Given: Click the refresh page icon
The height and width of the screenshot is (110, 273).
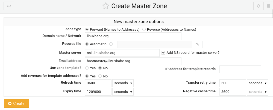Looking at the screenshot, I should pos(258,6).
